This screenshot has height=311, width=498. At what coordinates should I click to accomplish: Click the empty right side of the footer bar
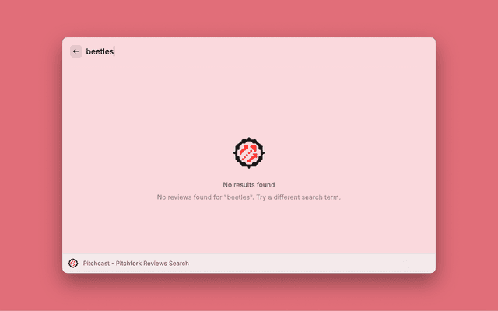350,264
